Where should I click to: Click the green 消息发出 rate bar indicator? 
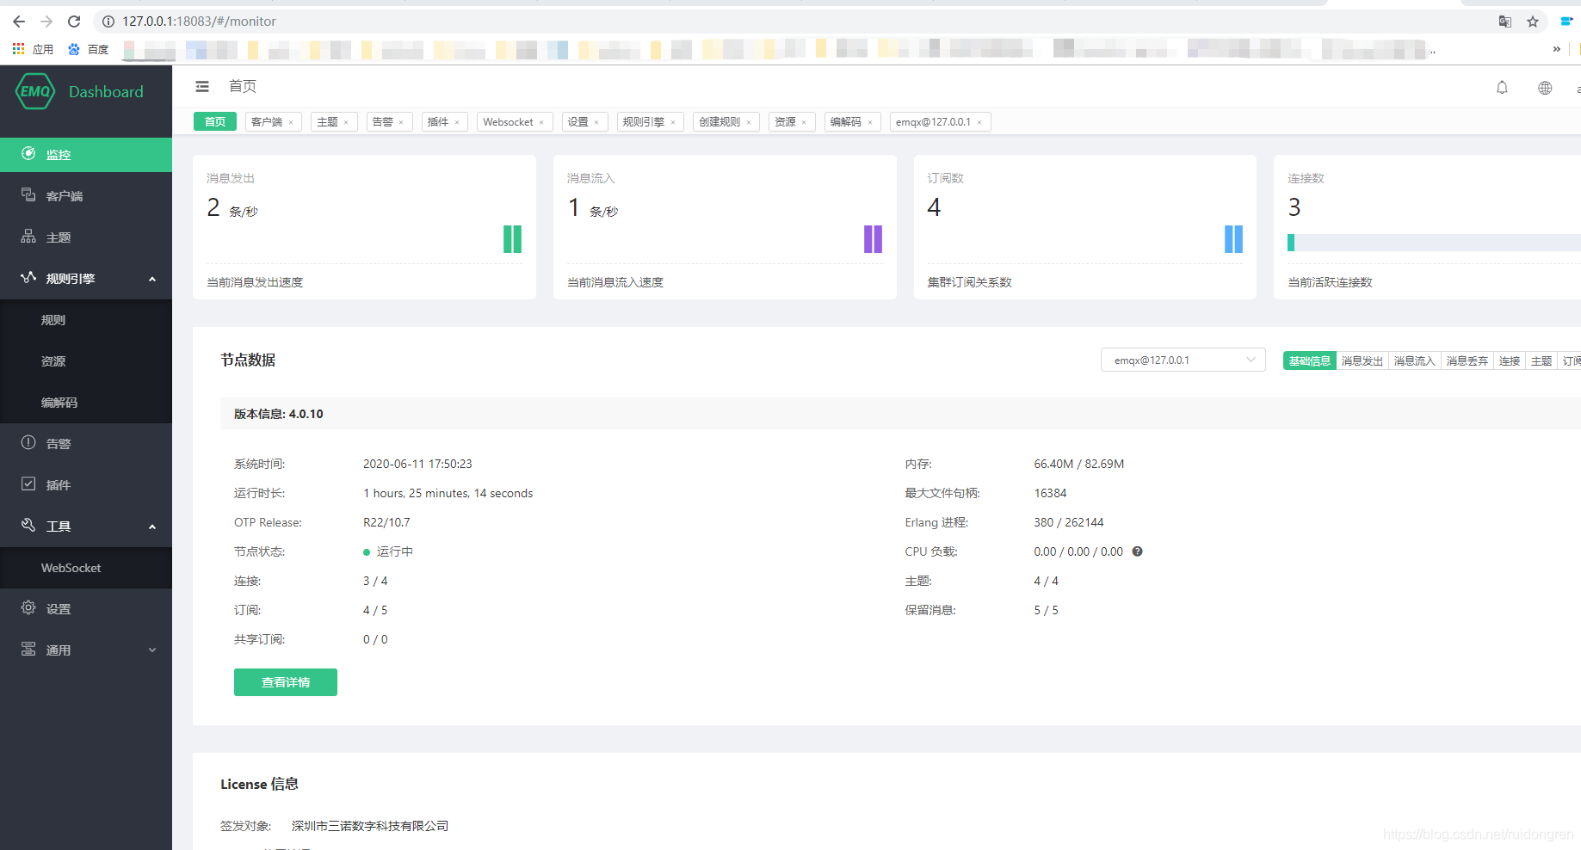pos(513,239)
